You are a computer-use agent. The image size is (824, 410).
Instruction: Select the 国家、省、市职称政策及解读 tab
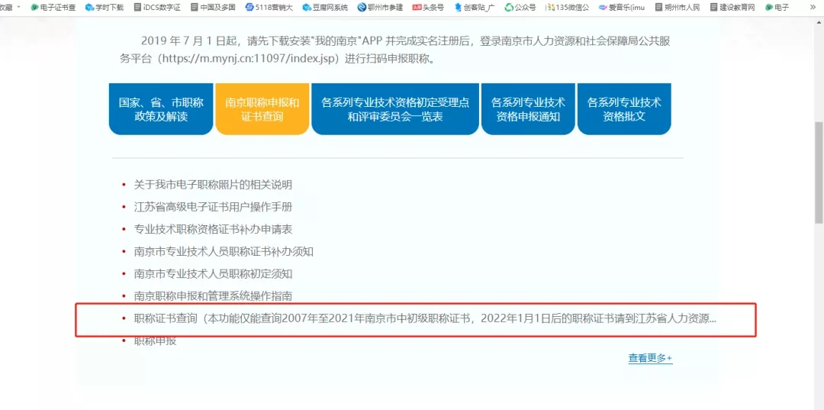pos(161,109)
